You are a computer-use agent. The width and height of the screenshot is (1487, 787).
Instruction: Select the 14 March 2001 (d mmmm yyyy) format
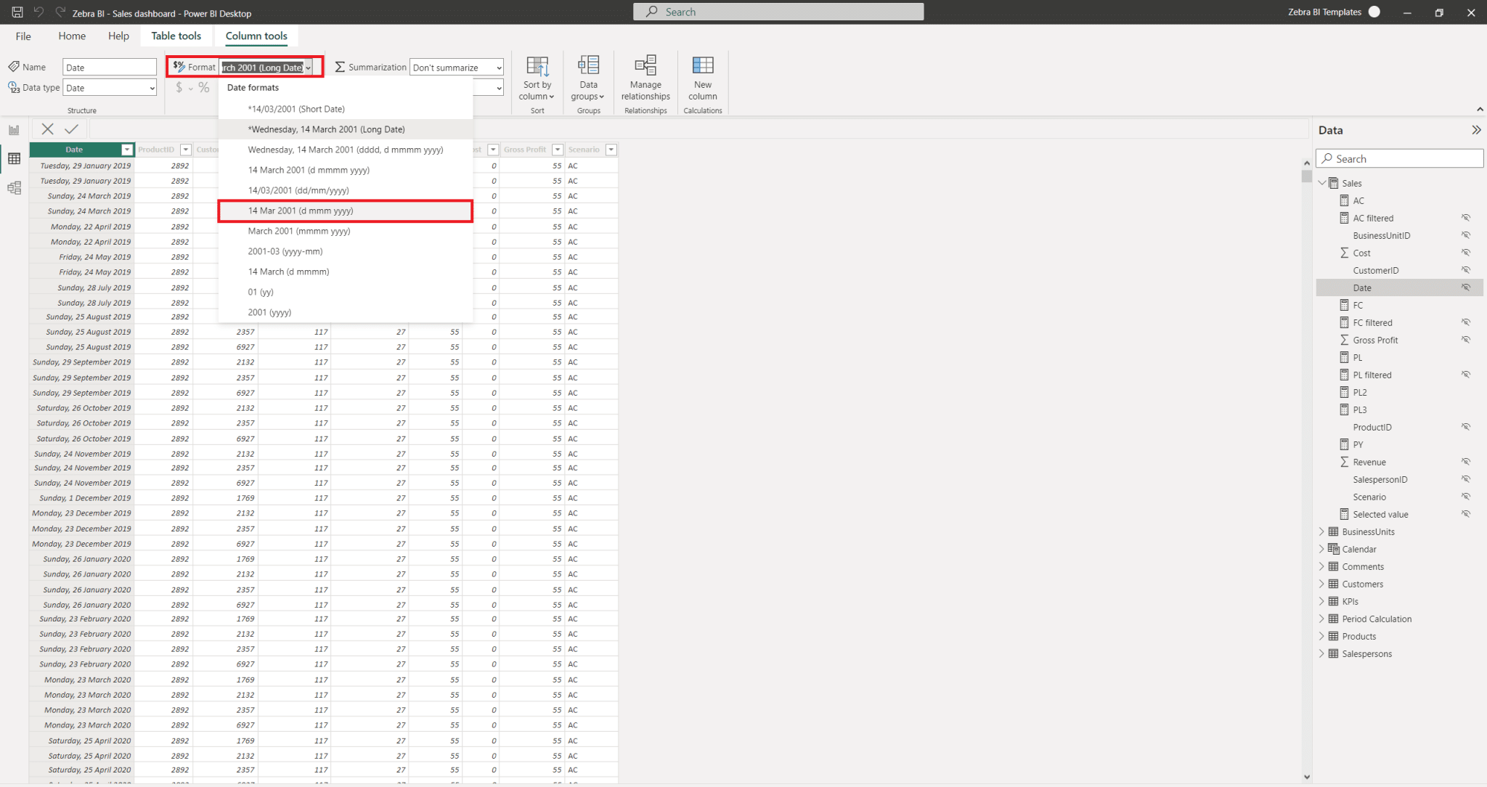[x=308, y=169]
